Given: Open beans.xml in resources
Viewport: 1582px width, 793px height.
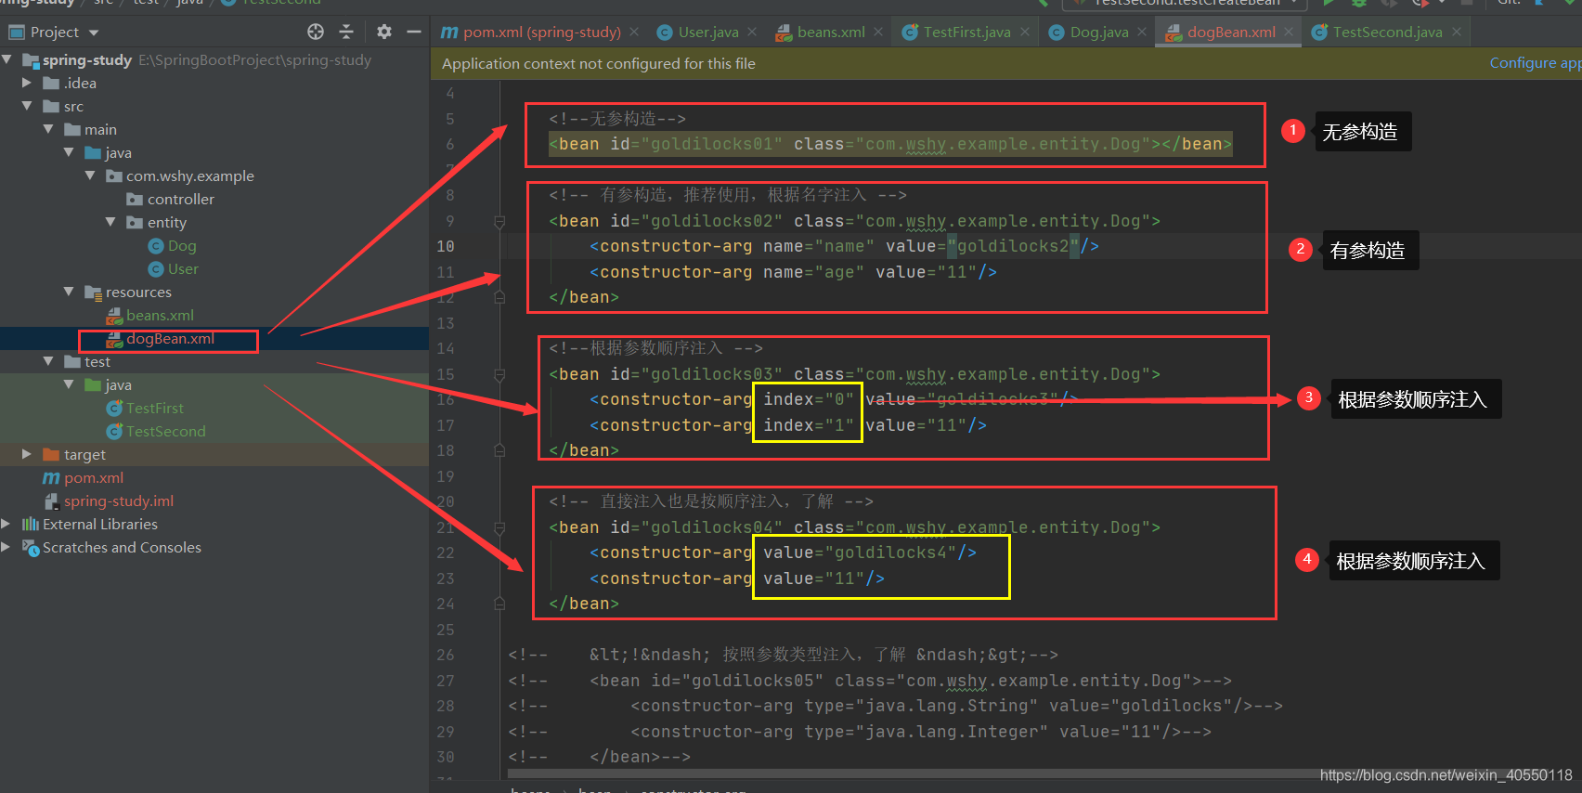Looking at the screenshot, I should click(x=160, y=315).
